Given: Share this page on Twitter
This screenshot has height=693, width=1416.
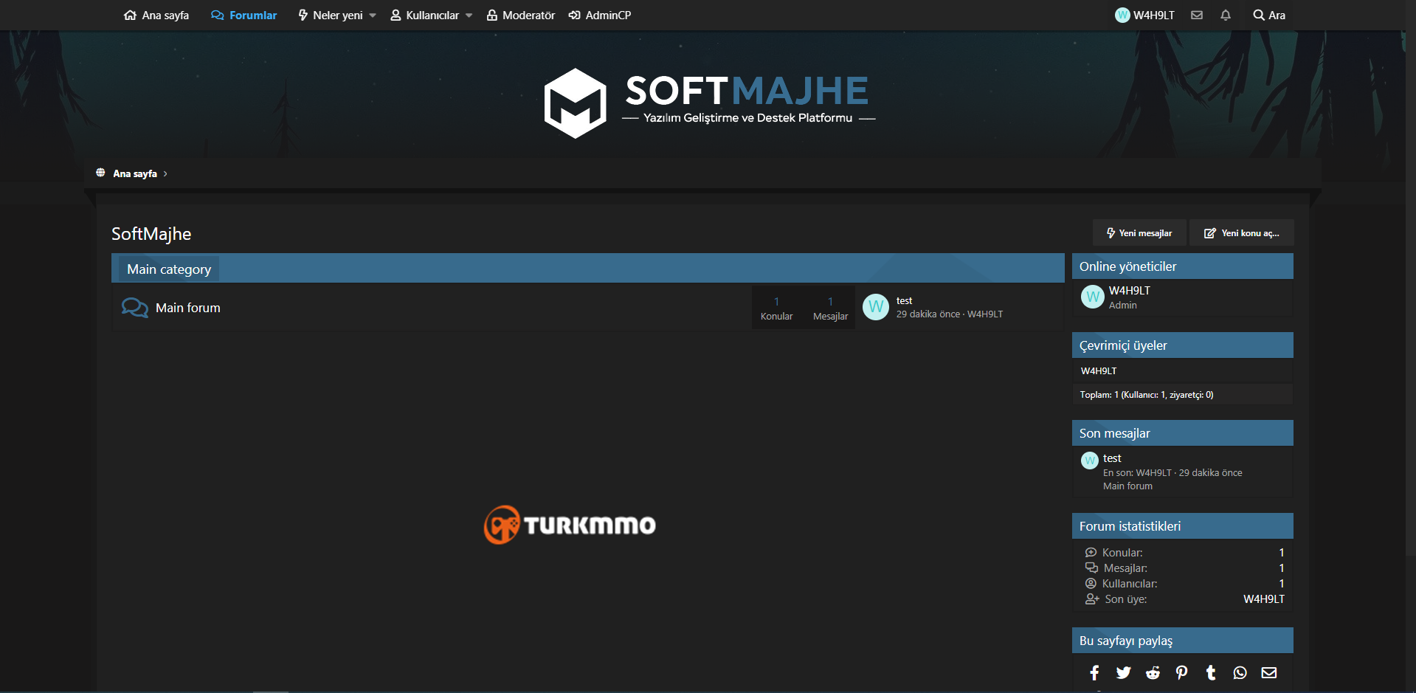Looking at the screenshot, I should (x=1123, y=672).
